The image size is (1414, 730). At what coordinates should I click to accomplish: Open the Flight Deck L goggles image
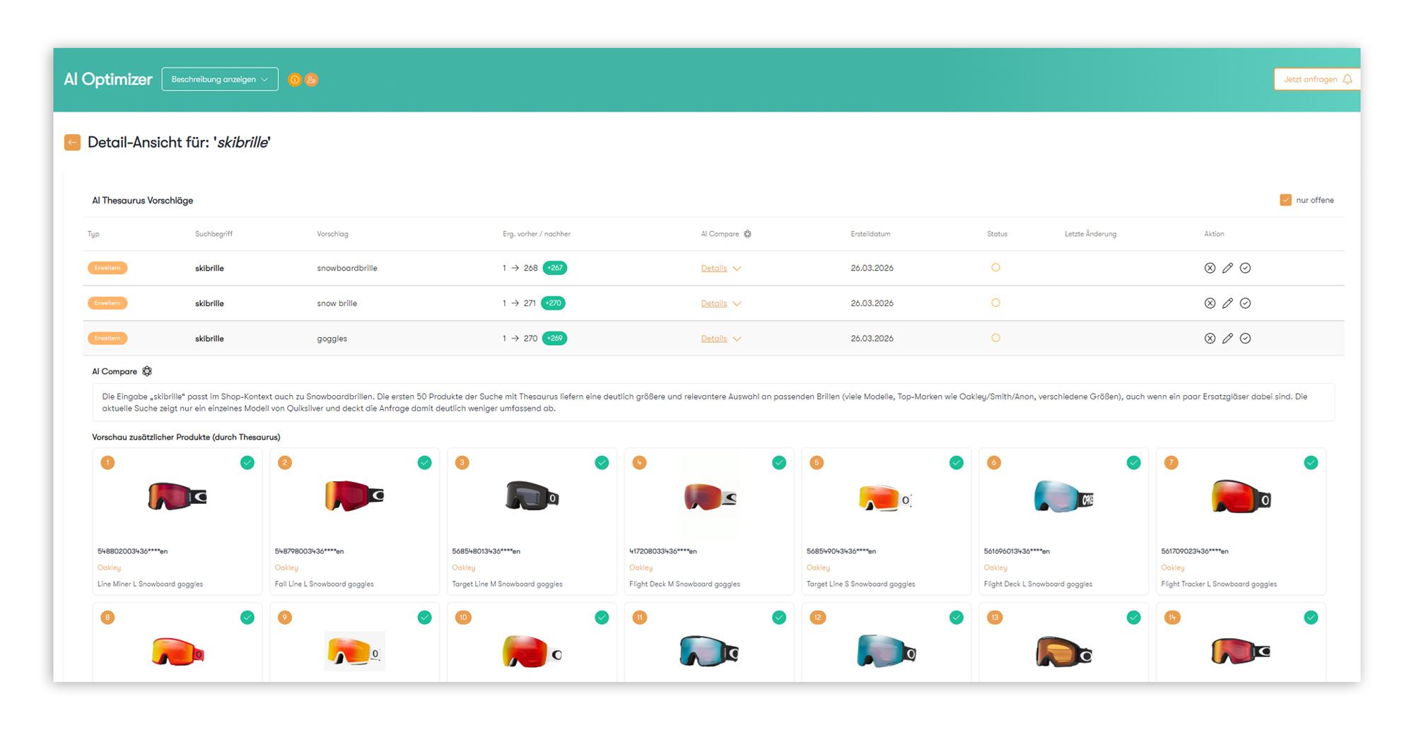click(x=1063, y=497)
